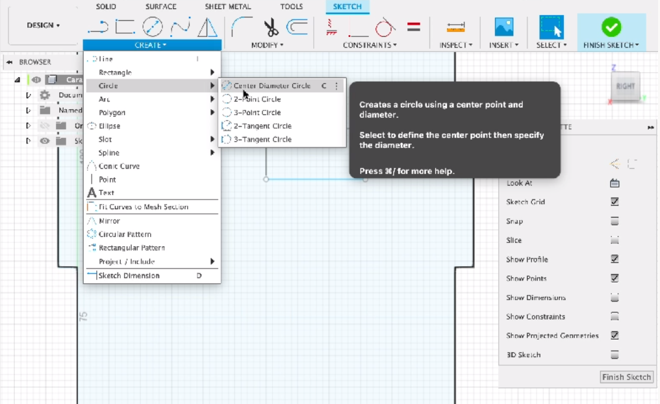Open the INSPECT dropdown menu

tap(456, 45)
